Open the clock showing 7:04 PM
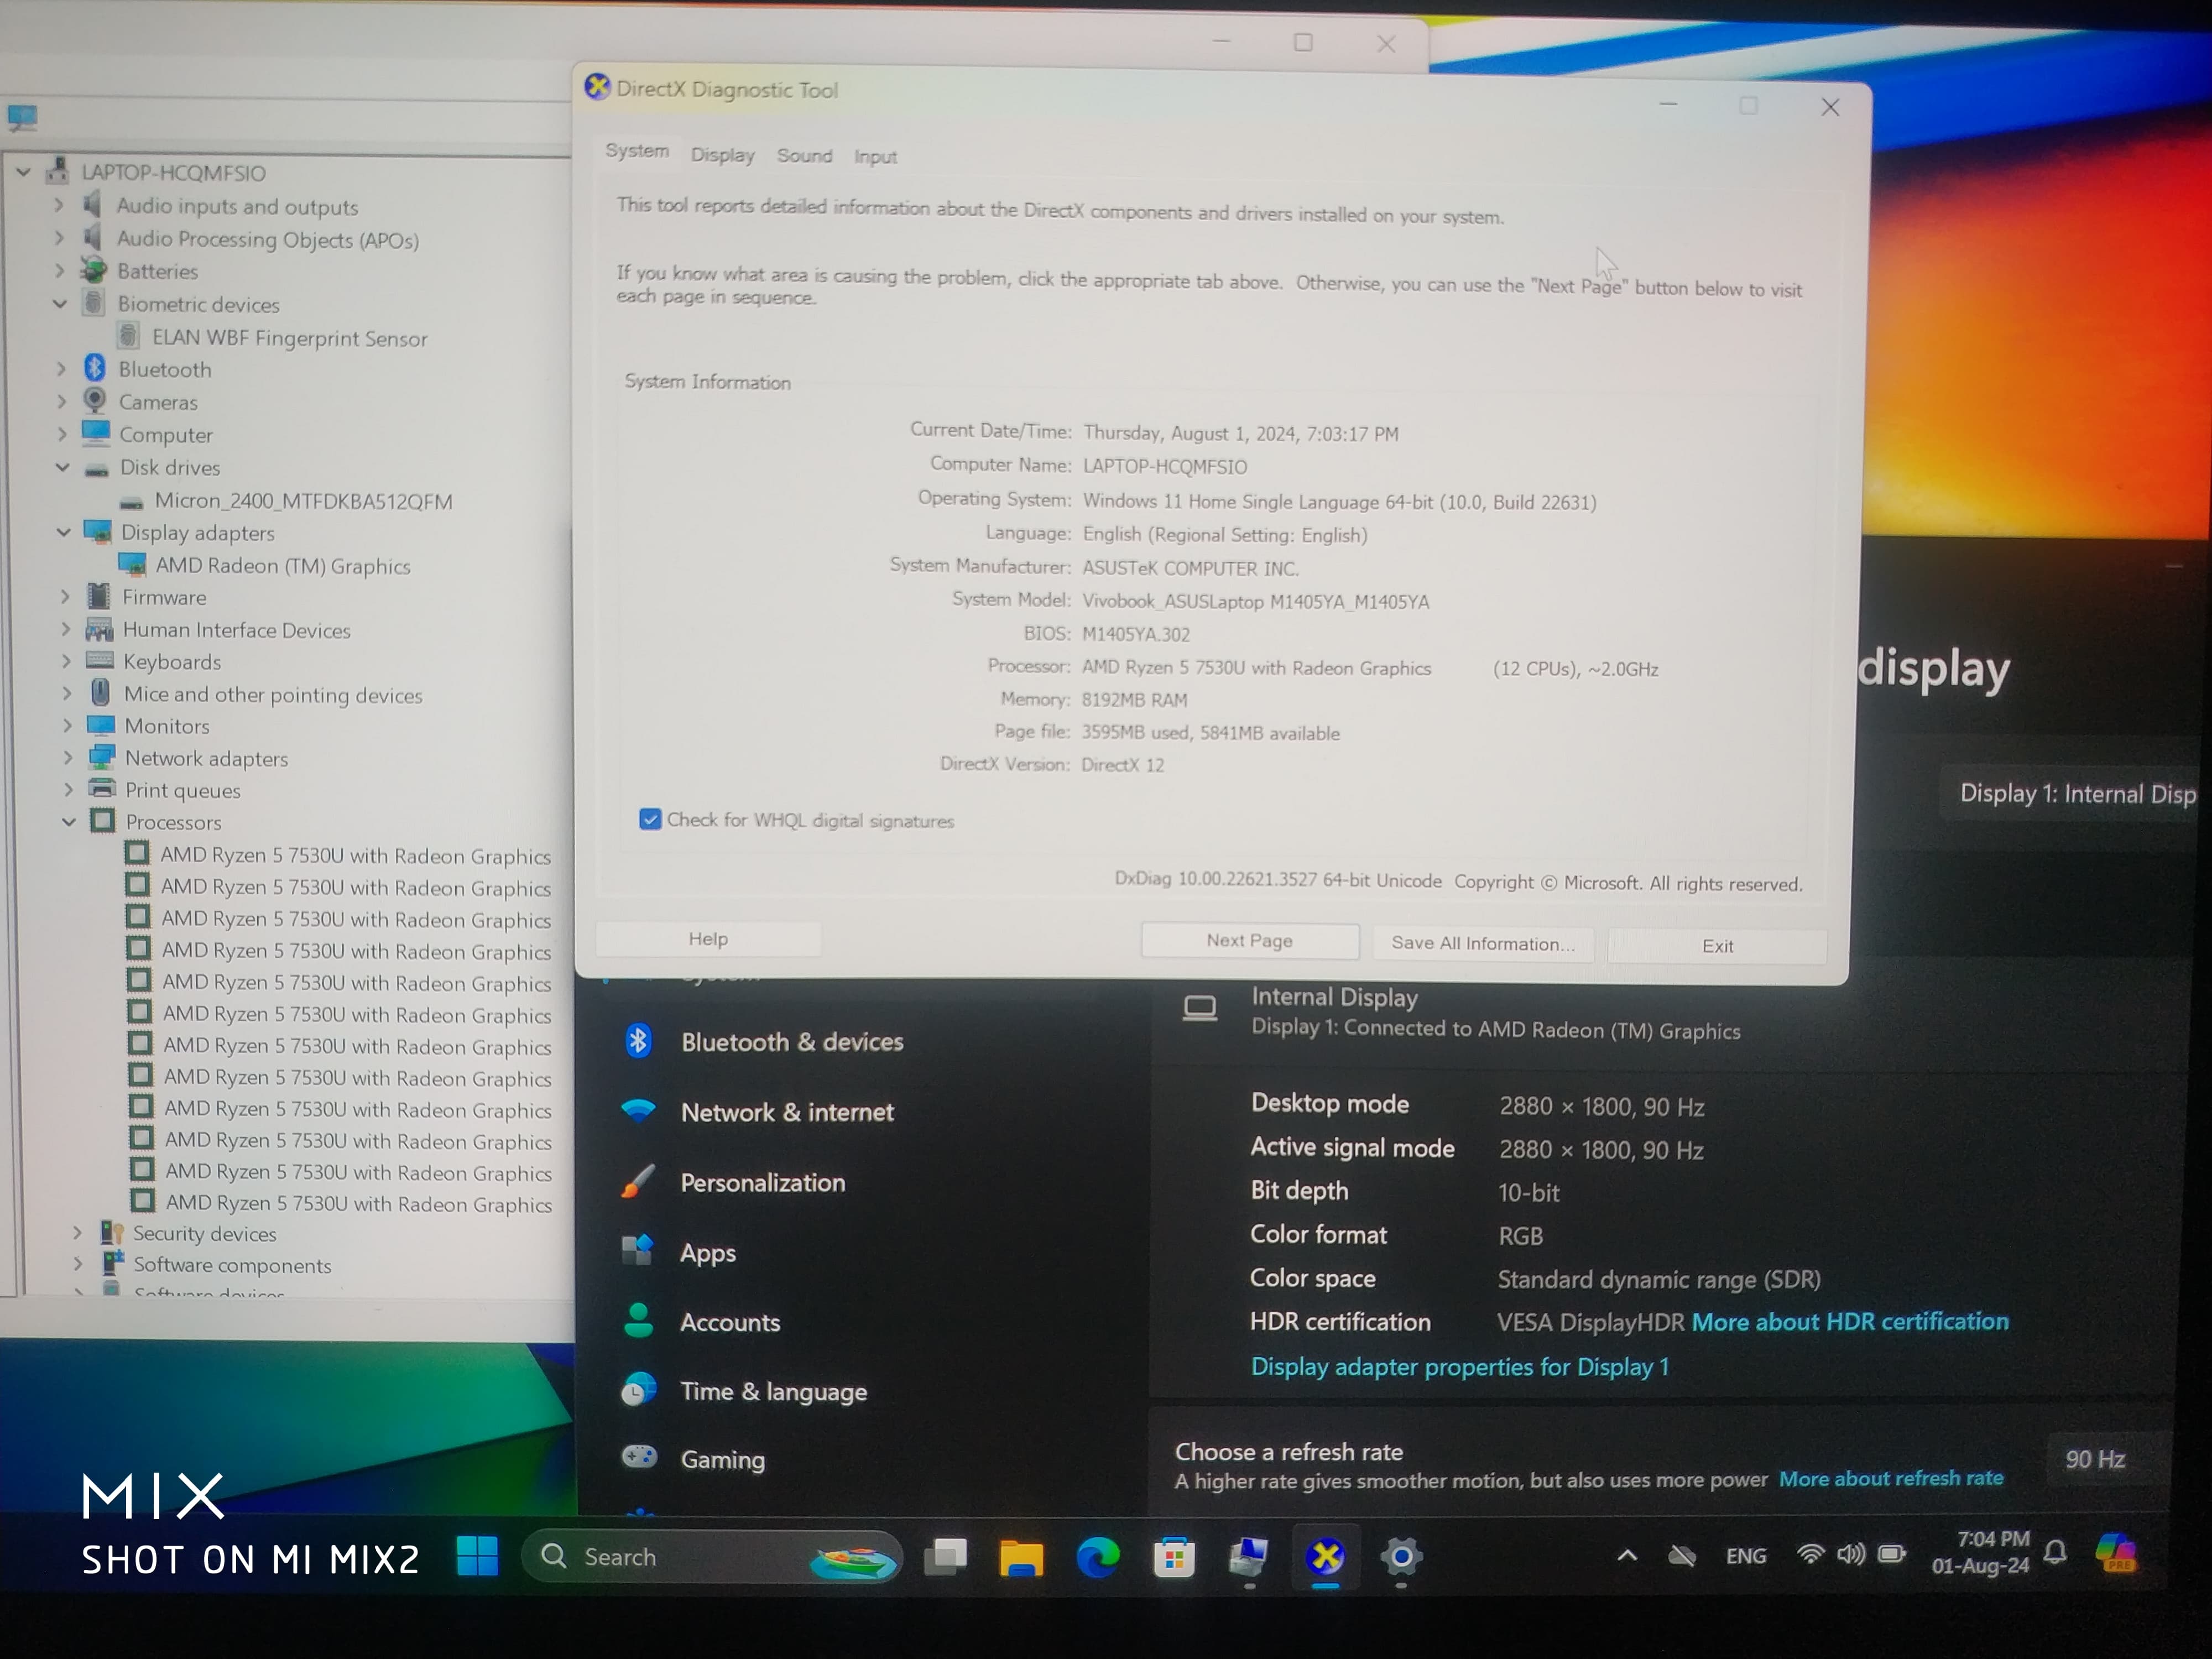2212x1659 pixels. tap(1981, 1552)
